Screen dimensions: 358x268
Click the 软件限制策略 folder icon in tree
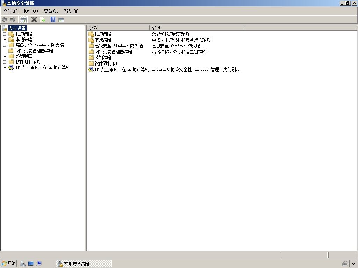point(11,62)
